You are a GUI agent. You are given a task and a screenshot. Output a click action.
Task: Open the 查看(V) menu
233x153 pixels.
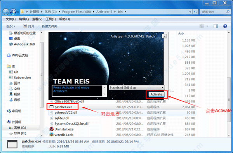tap(37, 19)
